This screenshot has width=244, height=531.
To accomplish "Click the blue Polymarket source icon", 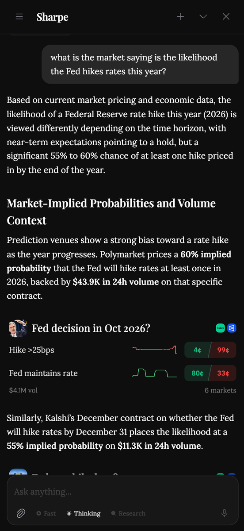I will pos(232,328).
